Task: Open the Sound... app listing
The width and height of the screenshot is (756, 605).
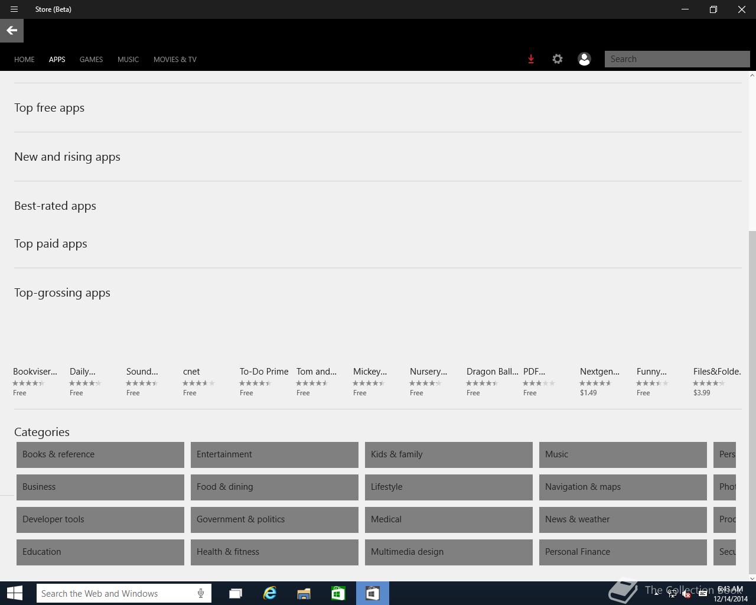Action: pos(142,381)
